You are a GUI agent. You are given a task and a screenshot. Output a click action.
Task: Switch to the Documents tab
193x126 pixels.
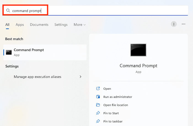[x=39, y=25]
